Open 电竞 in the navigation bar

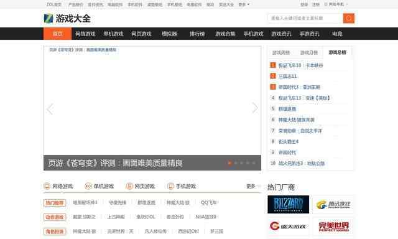coord(337,34)
